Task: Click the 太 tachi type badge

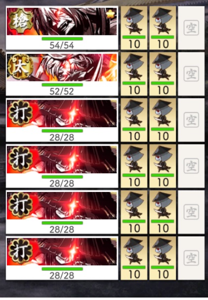Action: click(20, 67)
